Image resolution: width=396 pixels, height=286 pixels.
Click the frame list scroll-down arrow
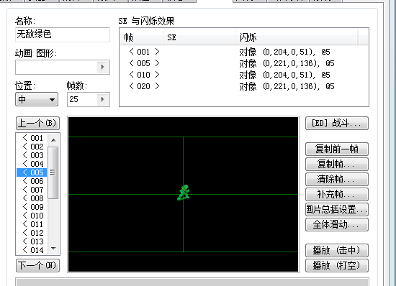click(53, 249)
